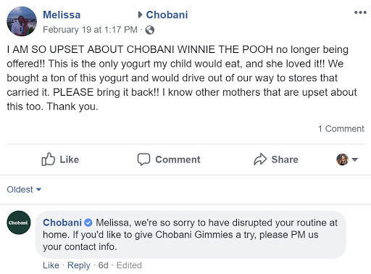This screenshot has height=274, width=371.
Task: Open Chobani's round logo avatar
Action: [x=19, y=223]
